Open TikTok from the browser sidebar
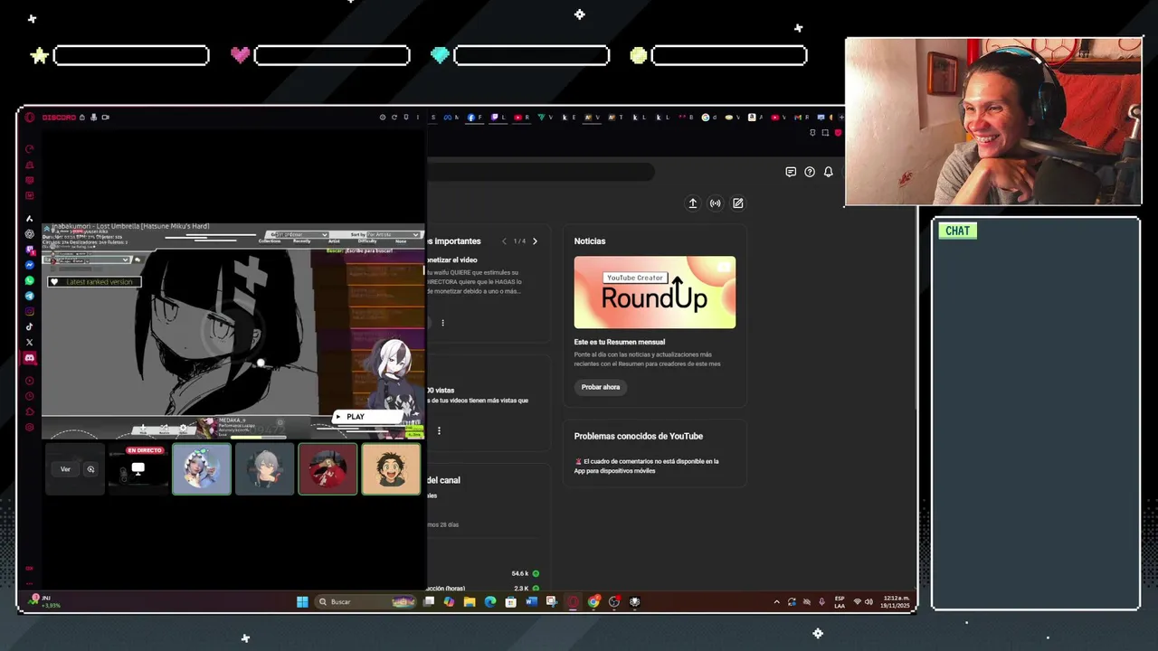The height and width of the screenshot is (651, 1158). pyautogui.click(x=29, y=326)
